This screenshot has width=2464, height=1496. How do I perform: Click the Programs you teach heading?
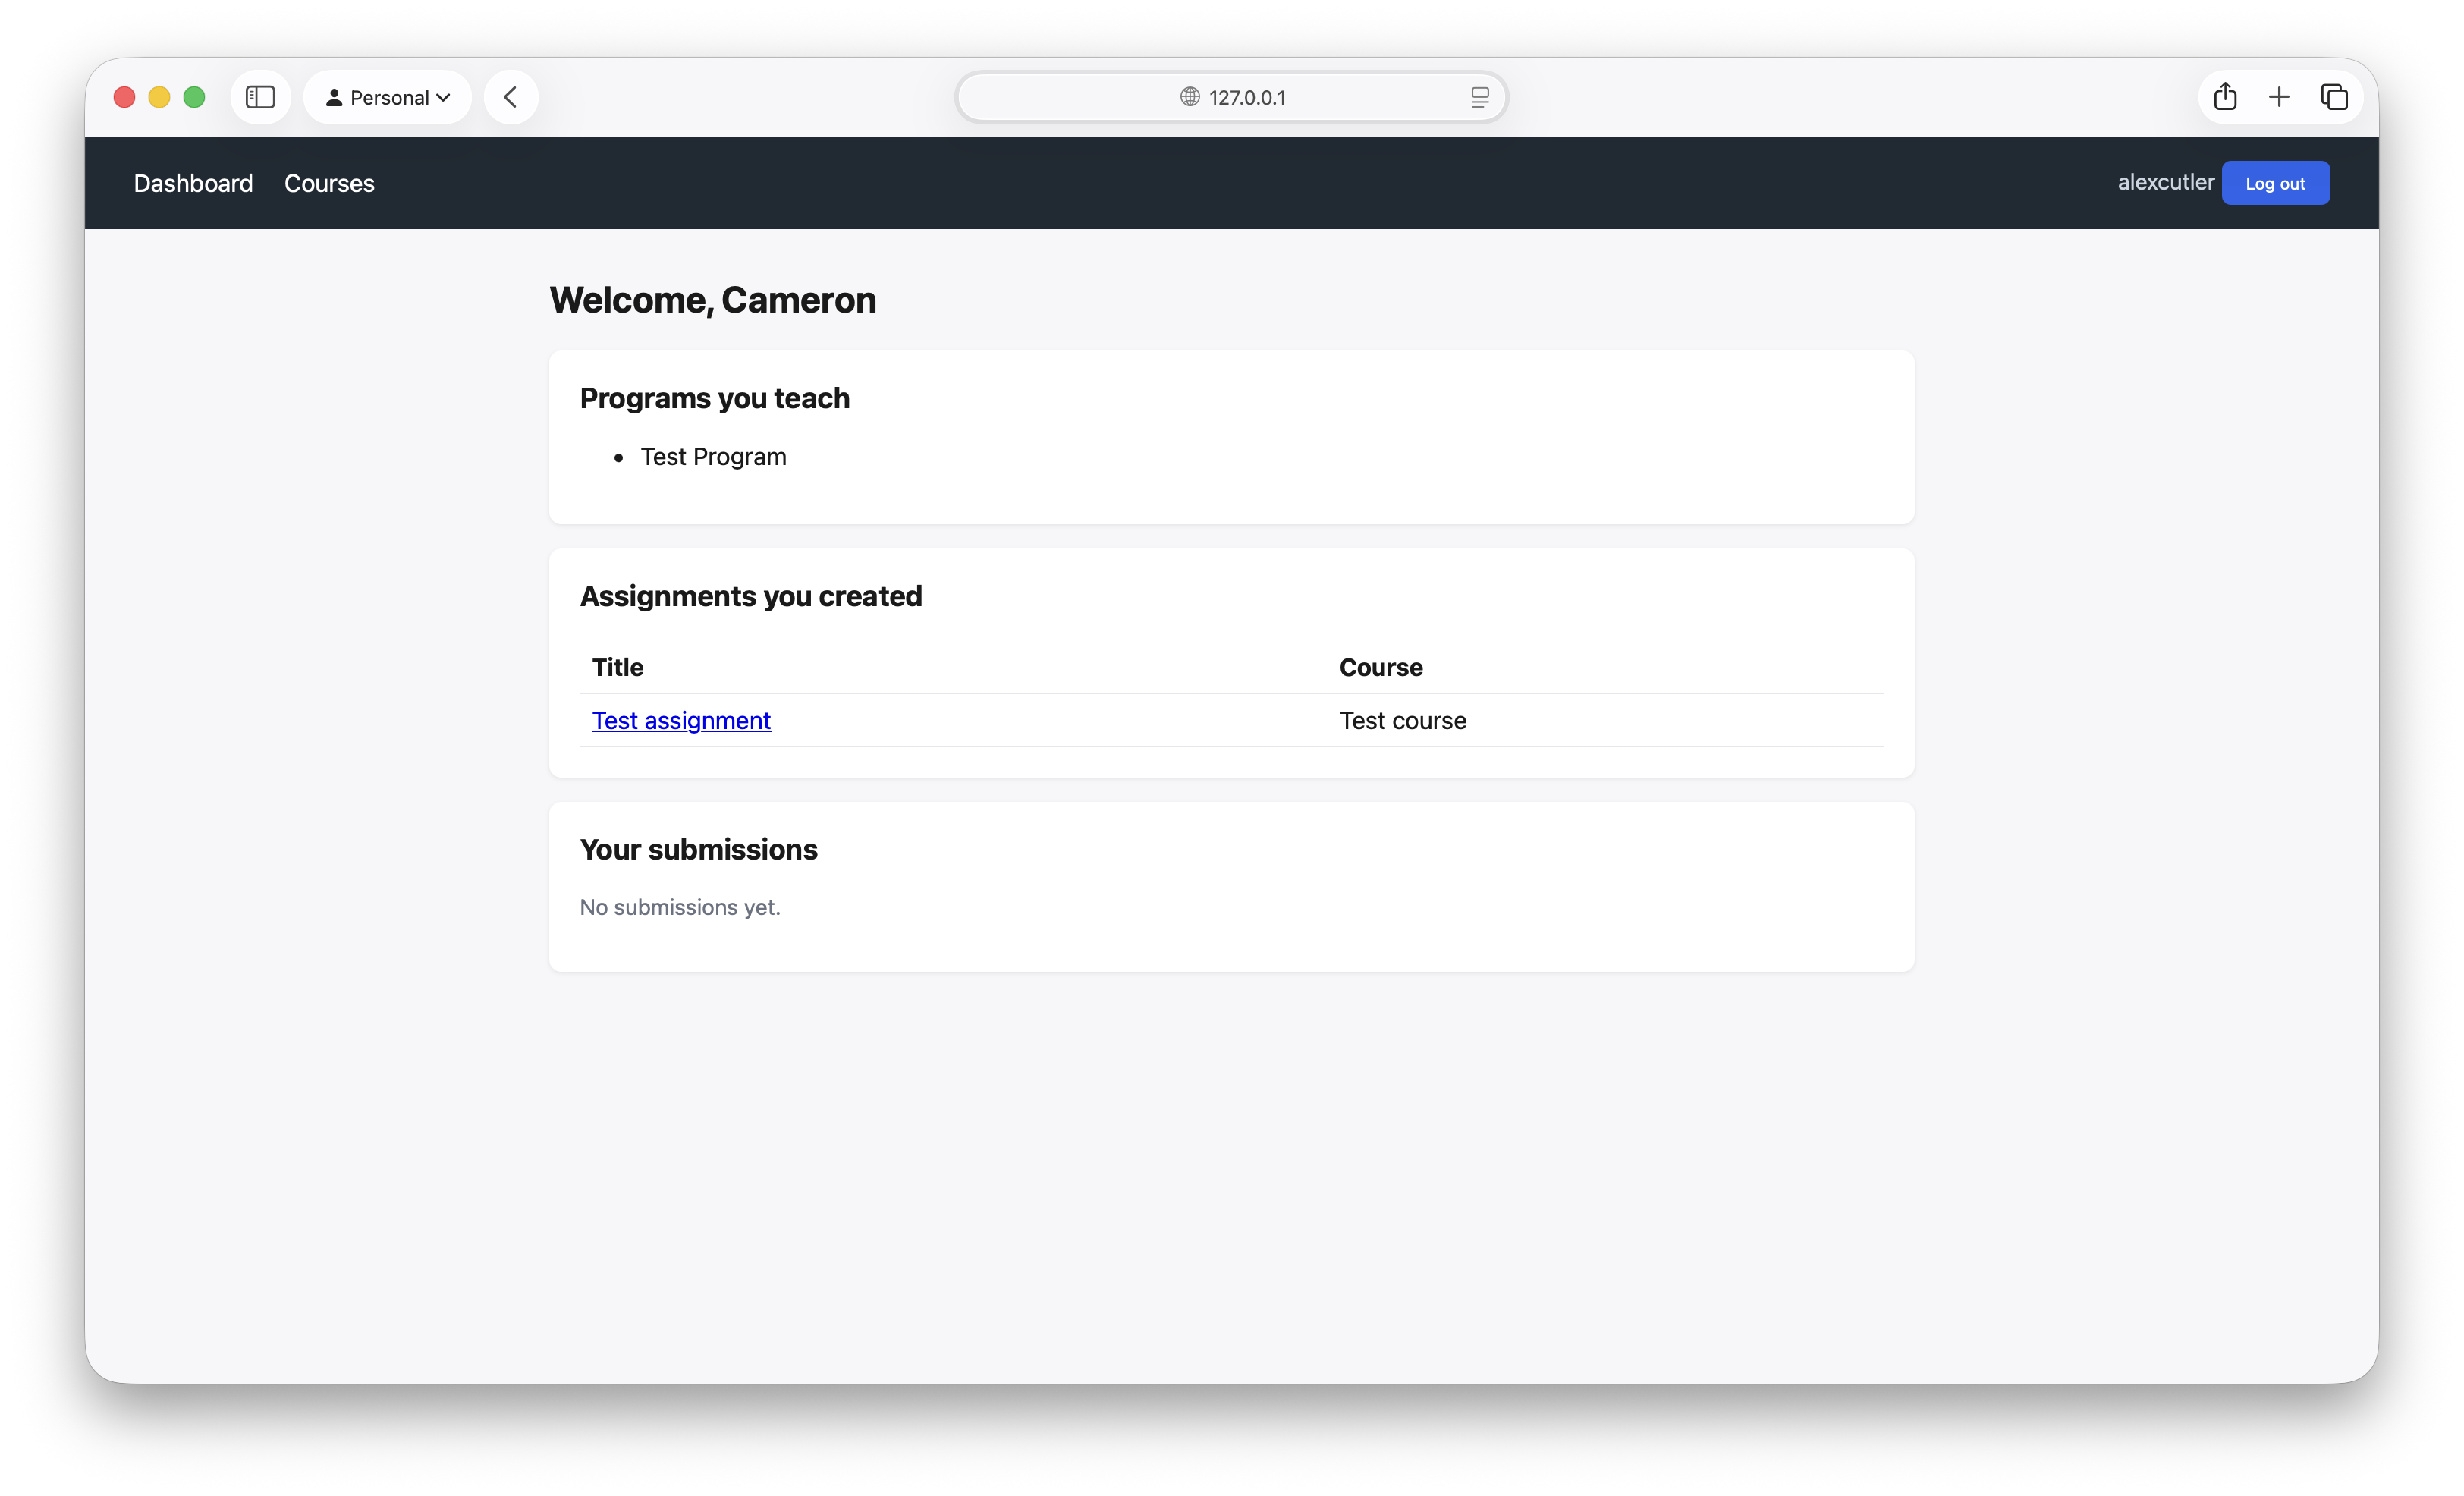click(x=714, y=398)
